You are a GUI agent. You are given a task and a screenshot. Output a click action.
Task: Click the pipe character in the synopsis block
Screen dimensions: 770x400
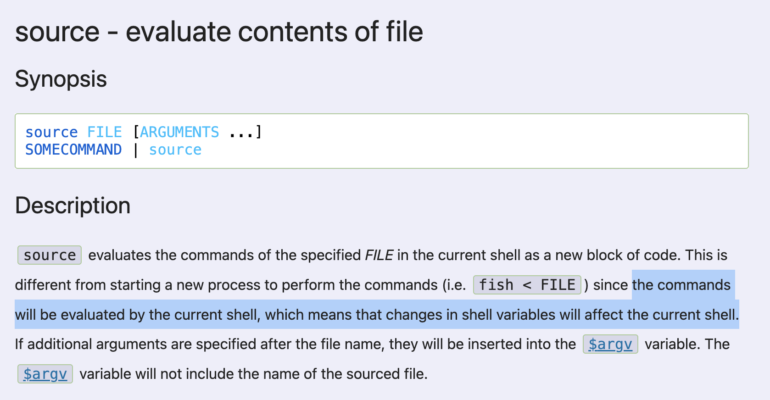click(136, 150)
